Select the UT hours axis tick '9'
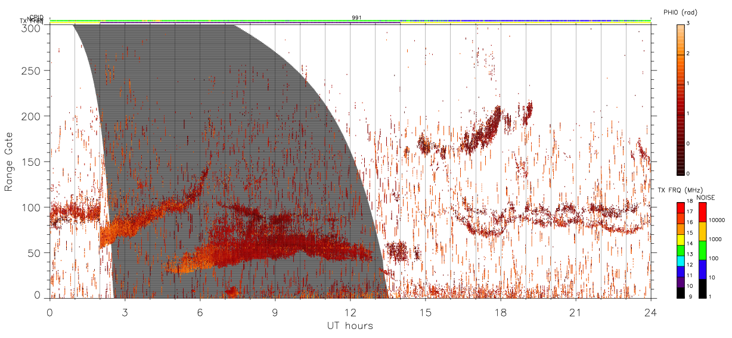732x338 pixels. (275, 312)
